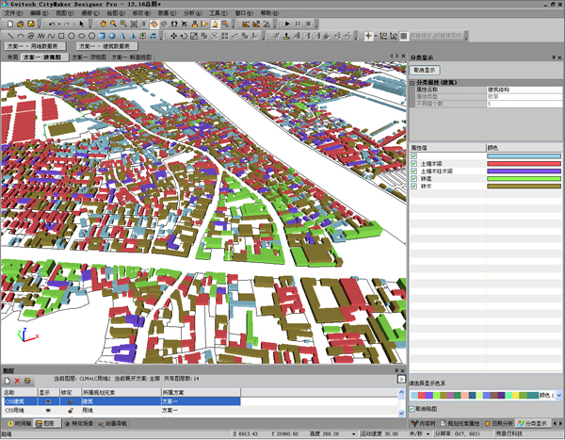This screenshot has width=565, height=440.
Task: Click the new layer icon in 图层 panel
Action: tap(8, 381)
